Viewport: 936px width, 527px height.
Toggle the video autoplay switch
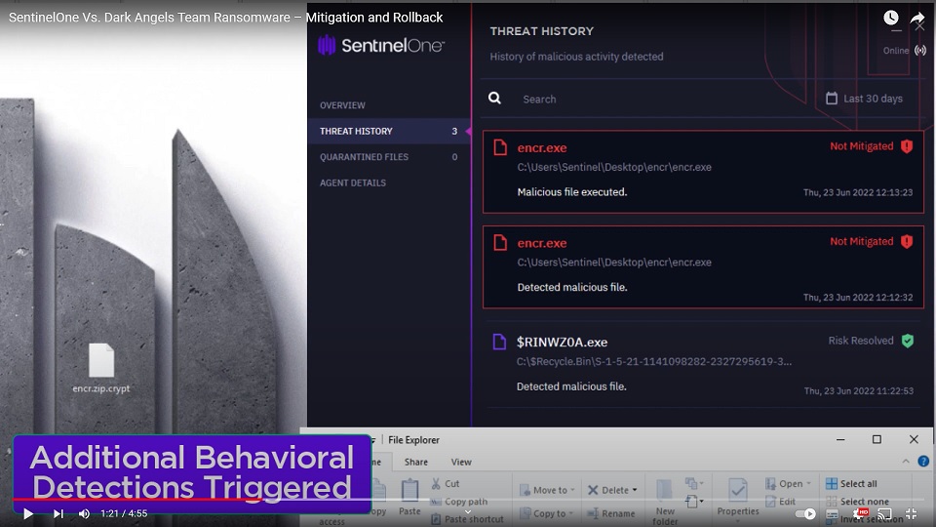coord(805,513)
